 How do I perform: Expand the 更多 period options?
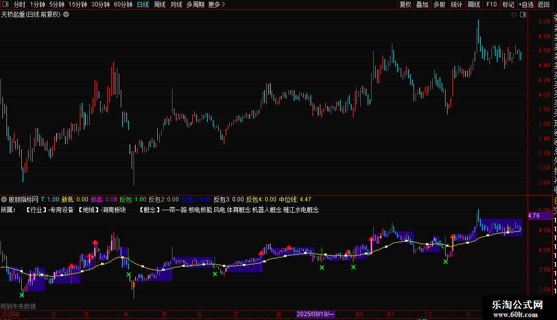[x=217, y=4]
